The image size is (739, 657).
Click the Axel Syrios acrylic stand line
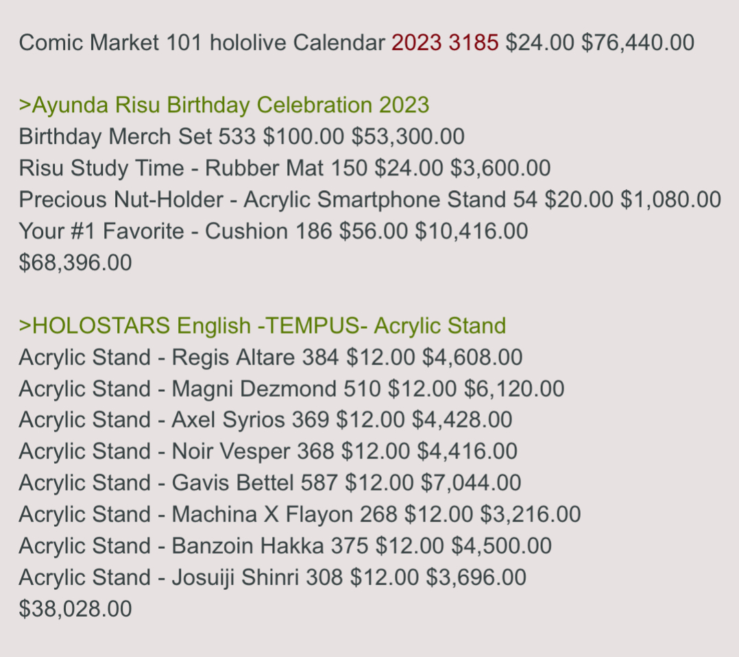click(266, 420)
